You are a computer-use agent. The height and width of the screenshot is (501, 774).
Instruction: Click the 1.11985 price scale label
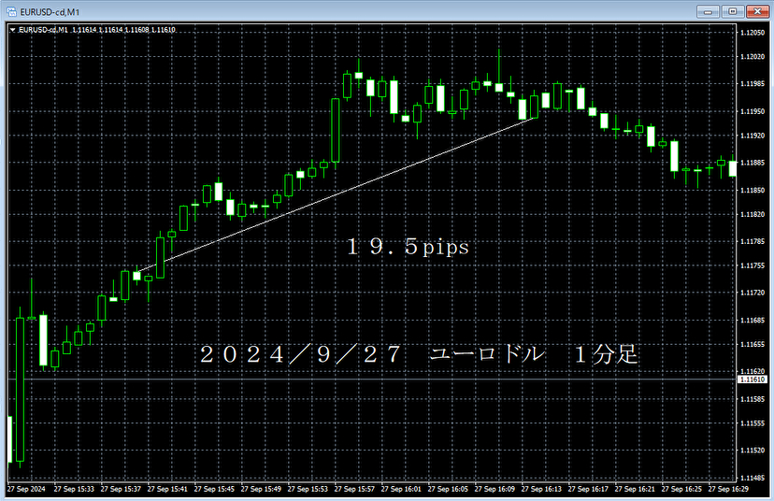tap(752, 84)
